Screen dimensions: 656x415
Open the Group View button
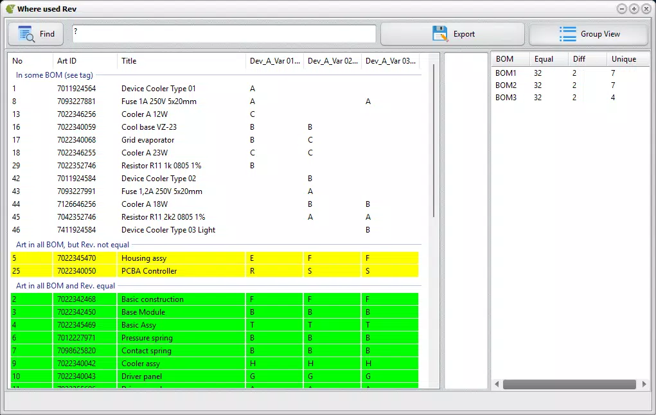coord(589,34)
